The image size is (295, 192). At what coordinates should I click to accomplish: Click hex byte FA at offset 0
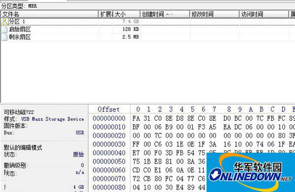(x=136, y=118)
